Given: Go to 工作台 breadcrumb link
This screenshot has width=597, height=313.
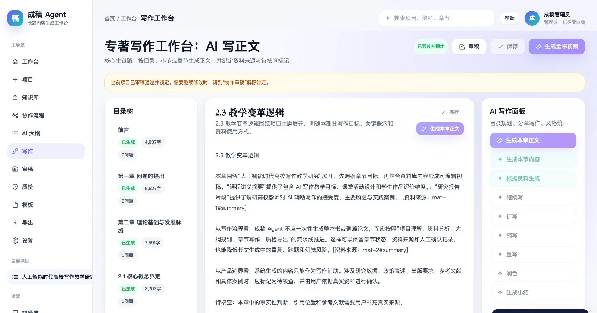Looking at the screenshot, I should [x=129, y=19].
